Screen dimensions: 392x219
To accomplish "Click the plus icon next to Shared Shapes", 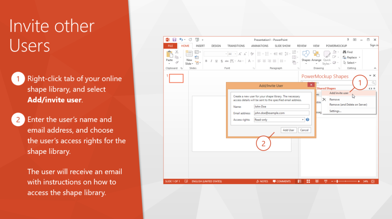I will tap(374, 88).
